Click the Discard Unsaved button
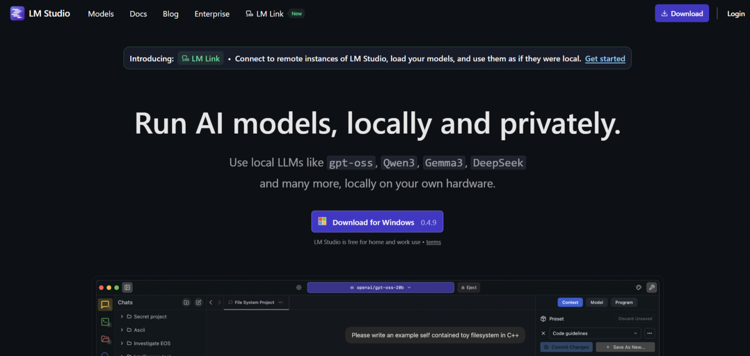The width and height of the screenshot is (750, 356). (635, 319)
